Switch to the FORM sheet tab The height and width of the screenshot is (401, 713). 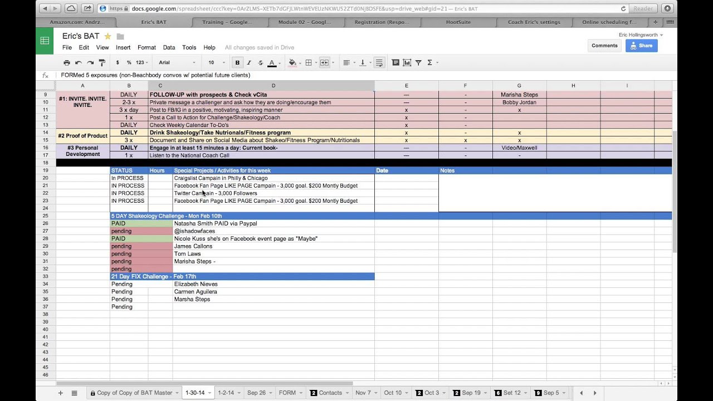pyautogui.click(x=287, y=393)
